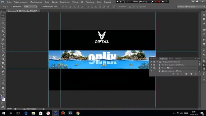The width and height of the screenshot is (206, 116).
Task: Select the Pen tool
Action: 3,72
